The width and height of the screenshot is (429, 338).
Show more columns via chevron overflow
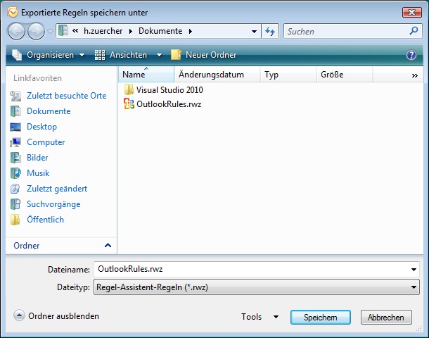[x=415, y=75]
